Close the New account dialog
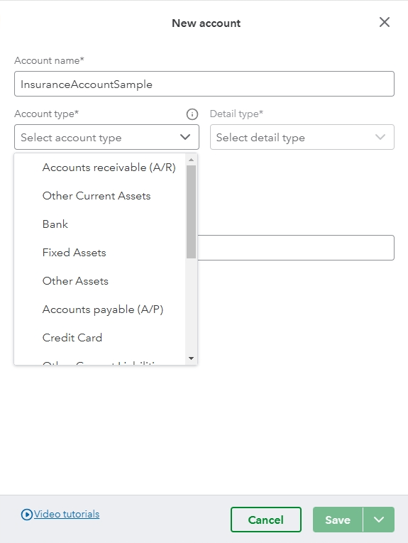The width and height of the screenshot is (408, 543). 385,22
